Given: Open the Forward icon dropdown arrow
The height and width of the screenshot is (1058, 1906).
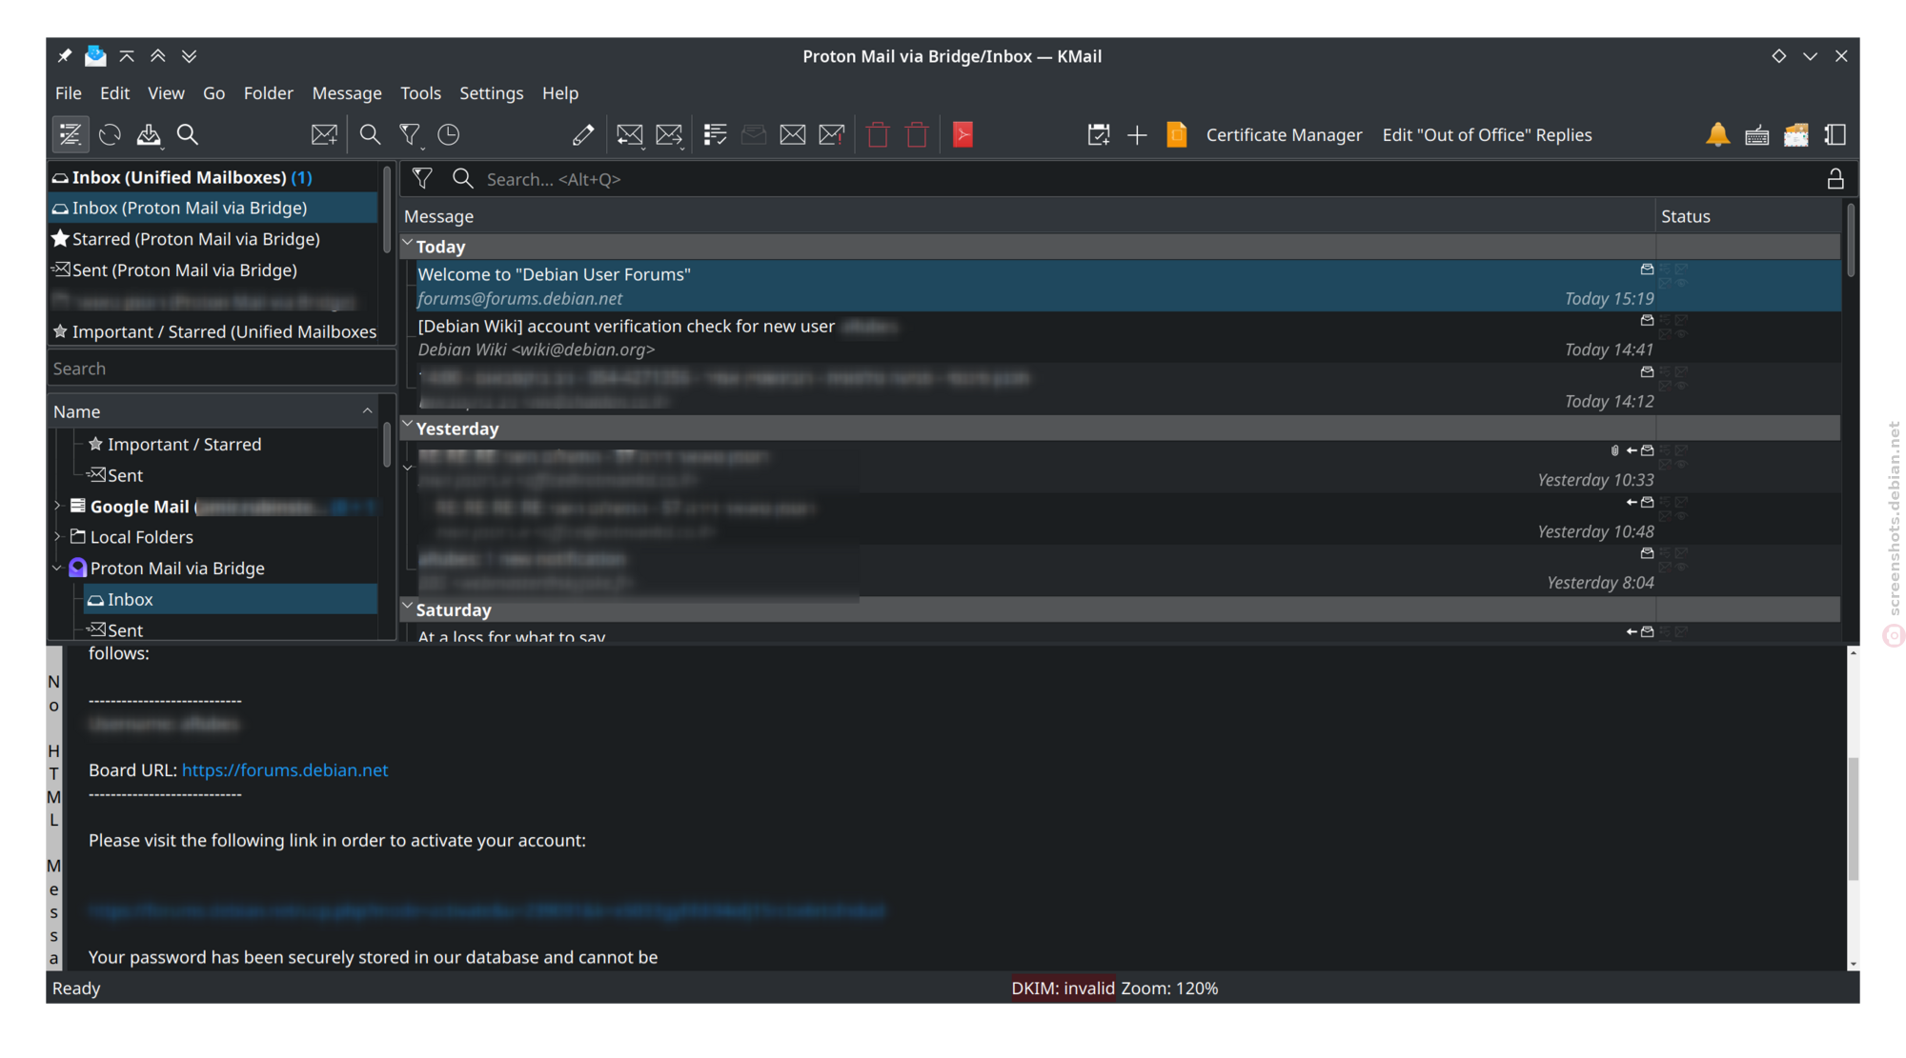Looking at the screenshot, I should (682, 148).
